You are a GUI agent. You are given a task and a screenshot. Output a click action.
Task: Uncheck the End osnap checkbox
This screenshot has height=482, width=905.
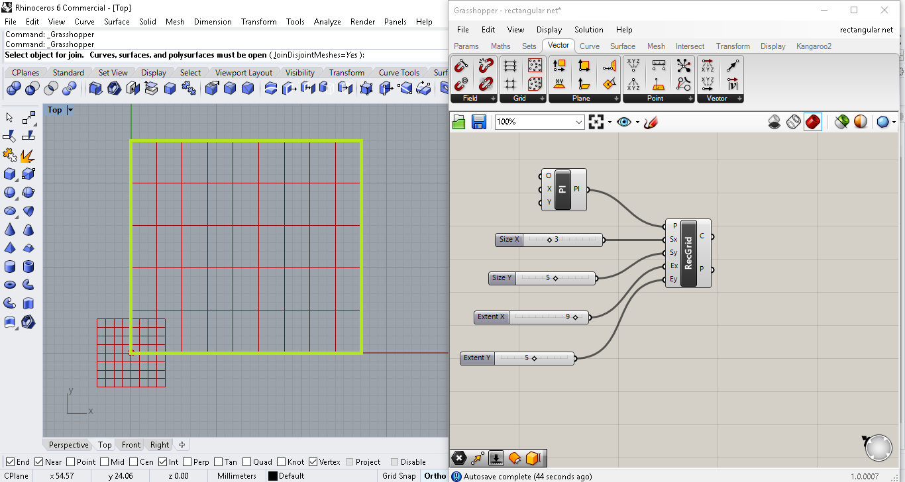[x=10, y=462]
